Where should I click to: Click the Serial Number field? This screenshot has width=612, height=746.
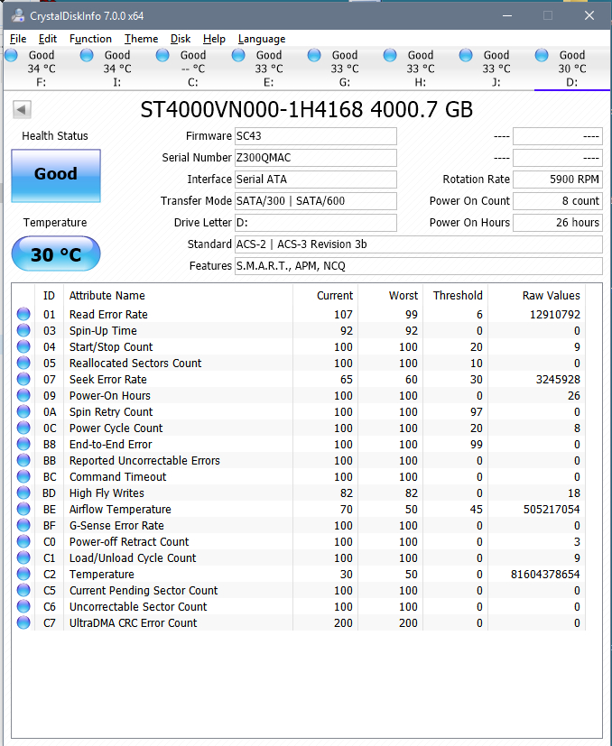click(316, 158)
